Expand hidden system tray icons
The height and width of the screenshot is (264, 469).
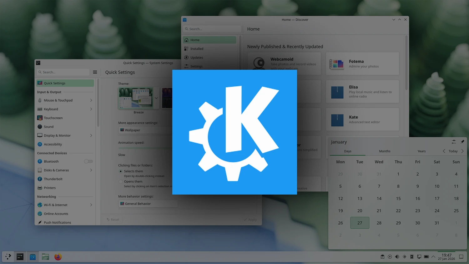click(x=433, y=257)
